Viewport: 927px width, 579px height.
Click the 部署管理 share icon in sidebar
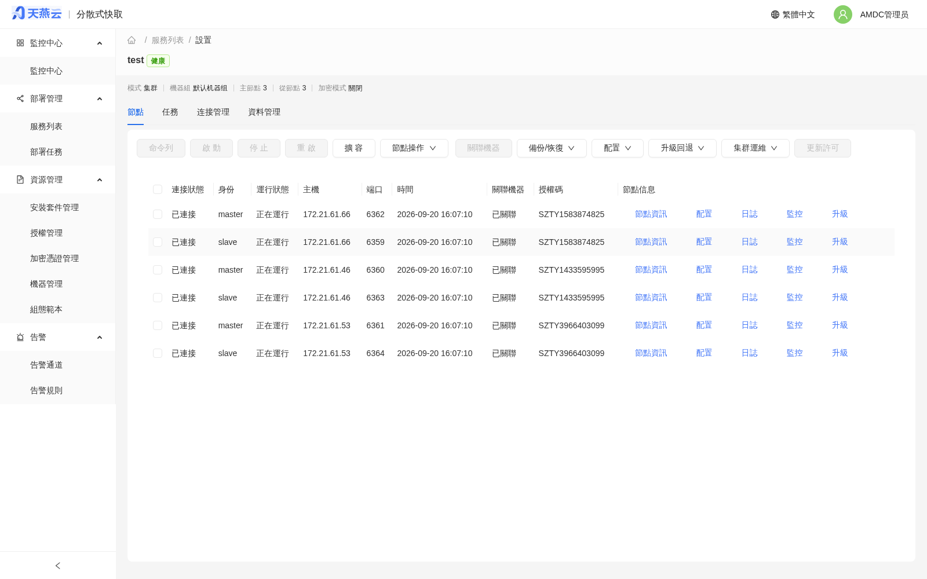(x=20, y=98)
